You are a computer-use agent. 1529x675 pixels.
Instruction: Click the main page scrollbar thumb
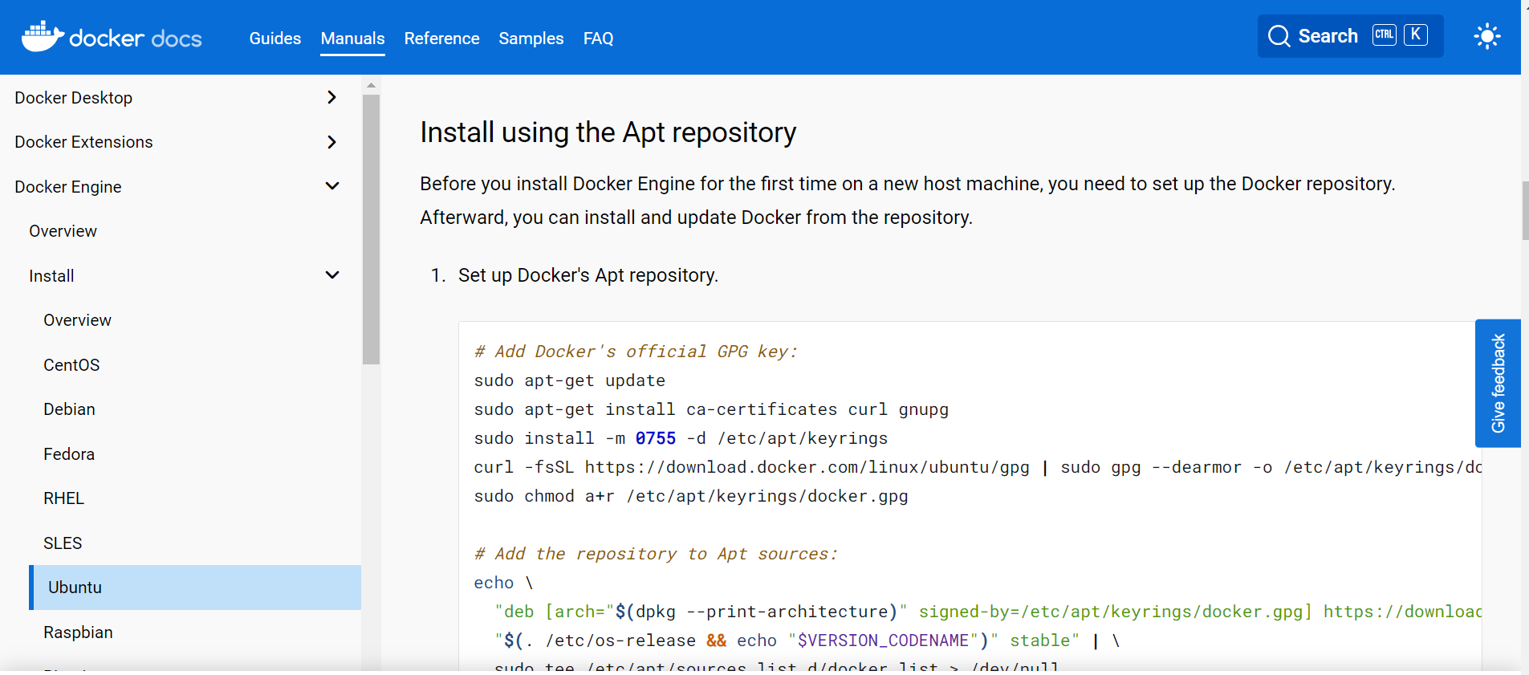1525,210
